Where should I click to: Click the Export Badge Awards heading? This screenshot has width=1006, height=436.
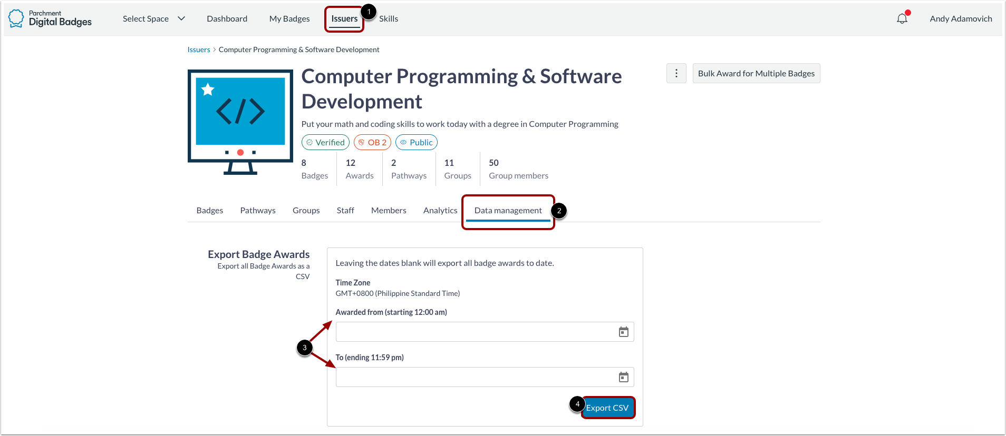pos(259,254)
